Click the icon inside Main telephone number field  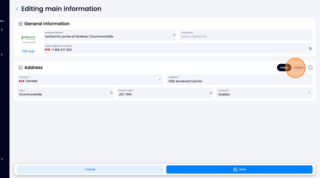pyautogui.click(x=310, y=48)
